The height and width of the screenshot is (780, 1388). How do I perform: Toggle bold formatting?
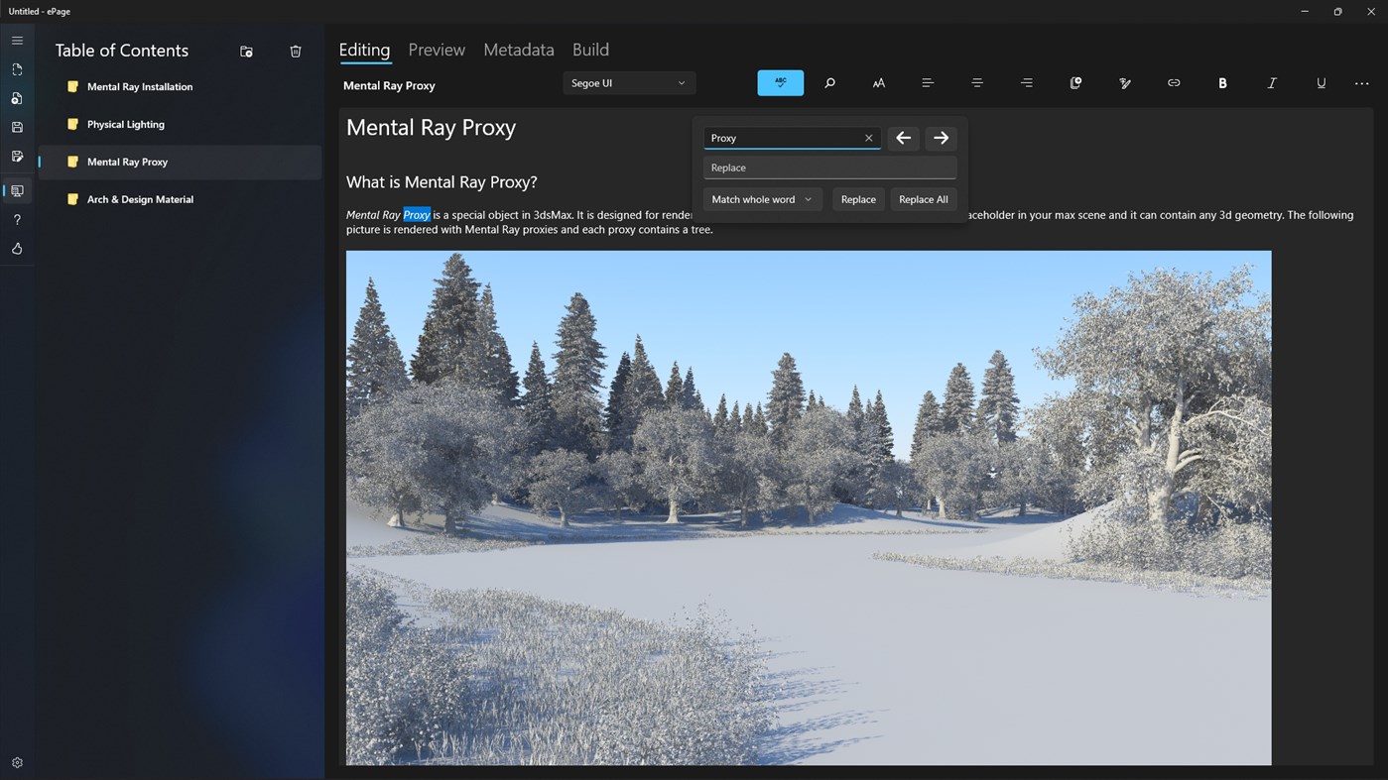(x=1222, y=83)
